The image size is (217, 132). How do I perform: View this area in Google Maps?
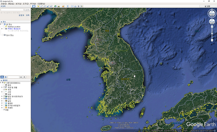(82, 6)
